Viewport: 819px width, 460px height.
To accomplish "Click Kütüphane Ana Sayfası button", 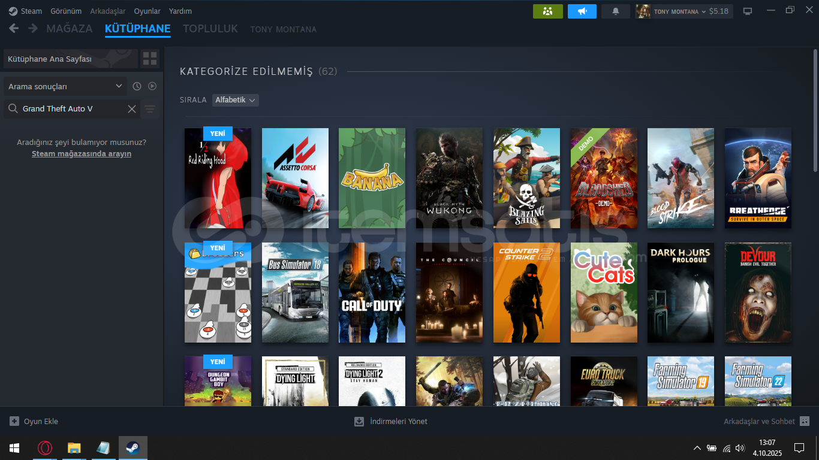I will pos(71,59).
